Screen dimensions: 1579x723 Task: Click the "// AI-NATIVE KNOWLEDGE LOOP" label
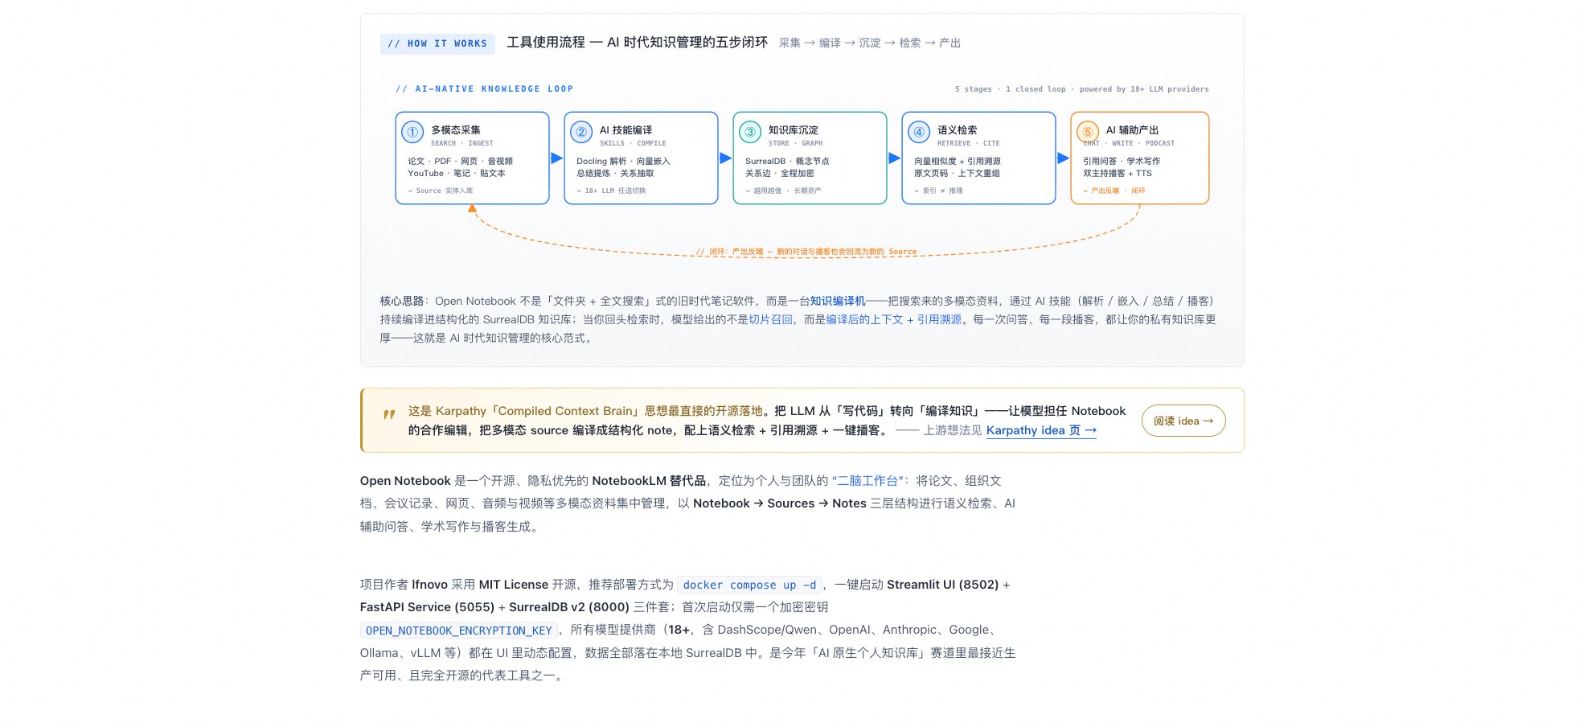[x=485, y=88]
